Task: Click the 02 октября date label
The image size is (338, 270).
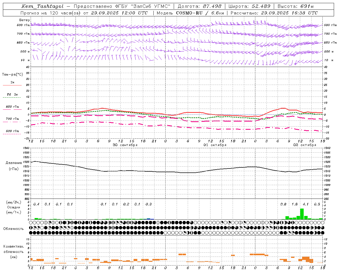Action: [x=305, y=145]
